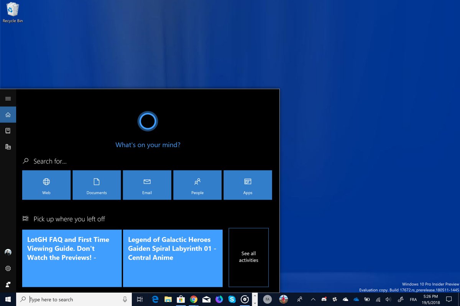Launch Google Chrome from taskbar
The height and width of the screenshot is (306, 460).
(194, 299)
